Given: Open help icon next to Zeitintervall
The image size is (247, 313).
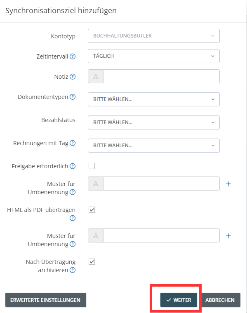Looking at the screenshot, I should coord(73,56).
